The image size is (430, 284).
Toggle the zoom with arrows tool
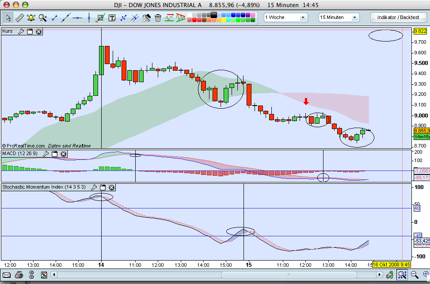(x=402, y=274)
